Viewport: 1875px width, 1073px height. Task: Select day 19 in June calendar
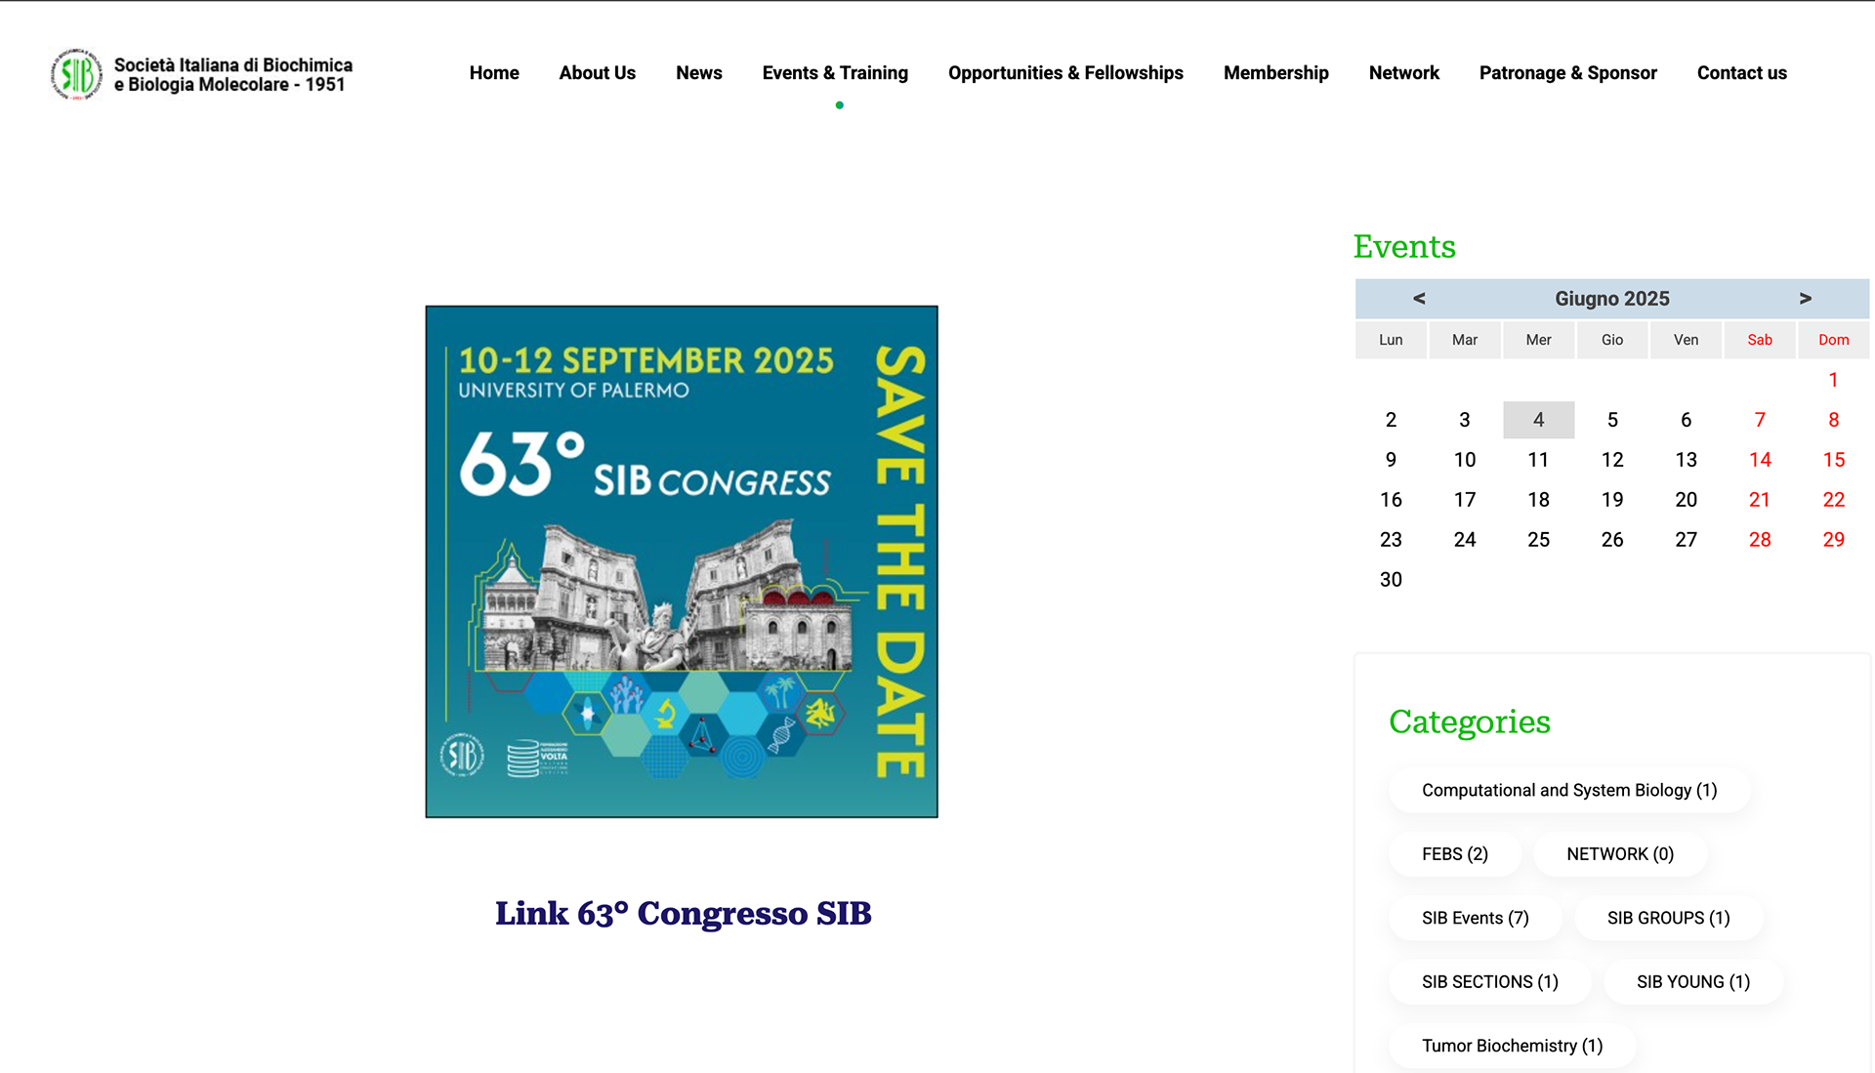(x=1612, y=500)
